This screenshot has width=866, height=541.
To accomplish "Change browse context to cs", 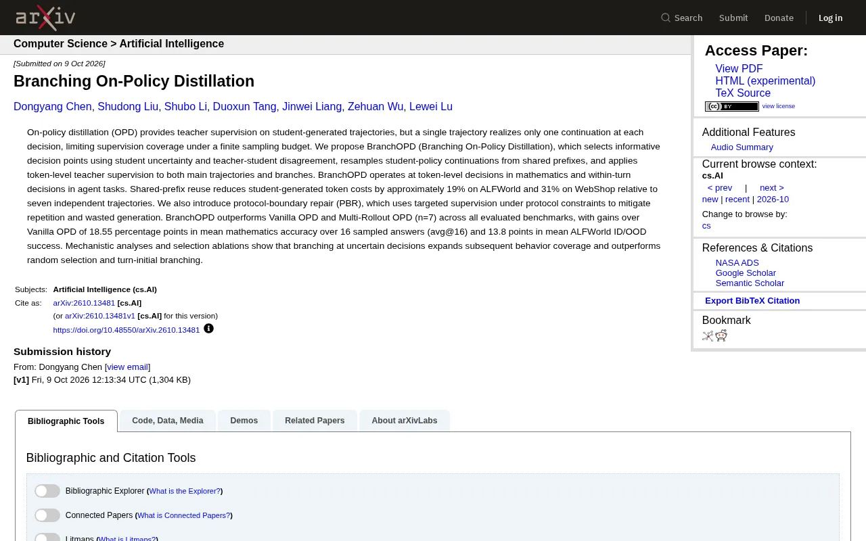I will pos(706,226).
